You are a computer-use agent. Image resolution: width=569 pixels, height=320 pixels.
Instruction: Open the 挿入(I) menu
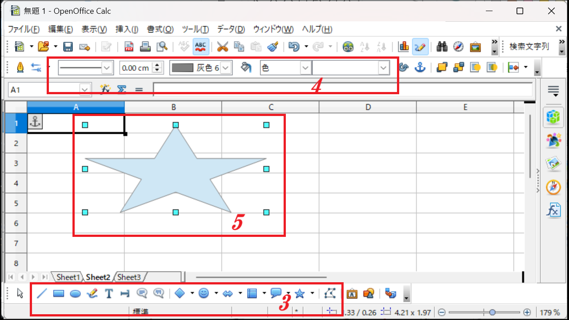pyautogui.click(x=127, y=29)
